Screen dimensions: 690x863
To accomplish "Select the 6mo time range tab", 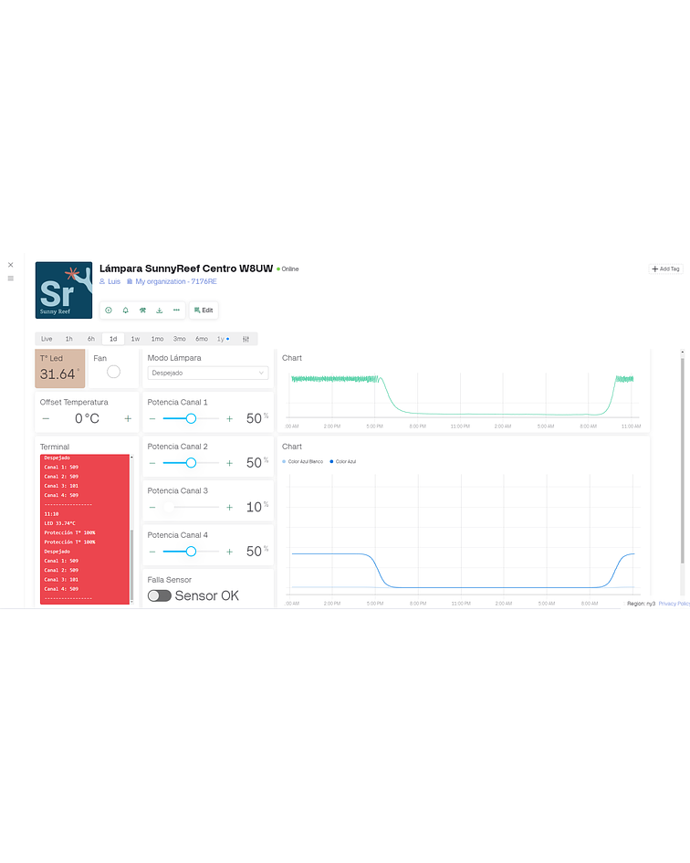I will point(201,339).
